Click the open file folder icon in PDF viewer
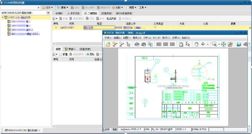Screen dimensions: 252x134 click(108, 44)
